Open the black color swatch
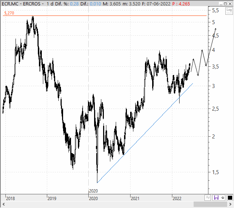This screenshot has width=234, height=208. [230, 198]
